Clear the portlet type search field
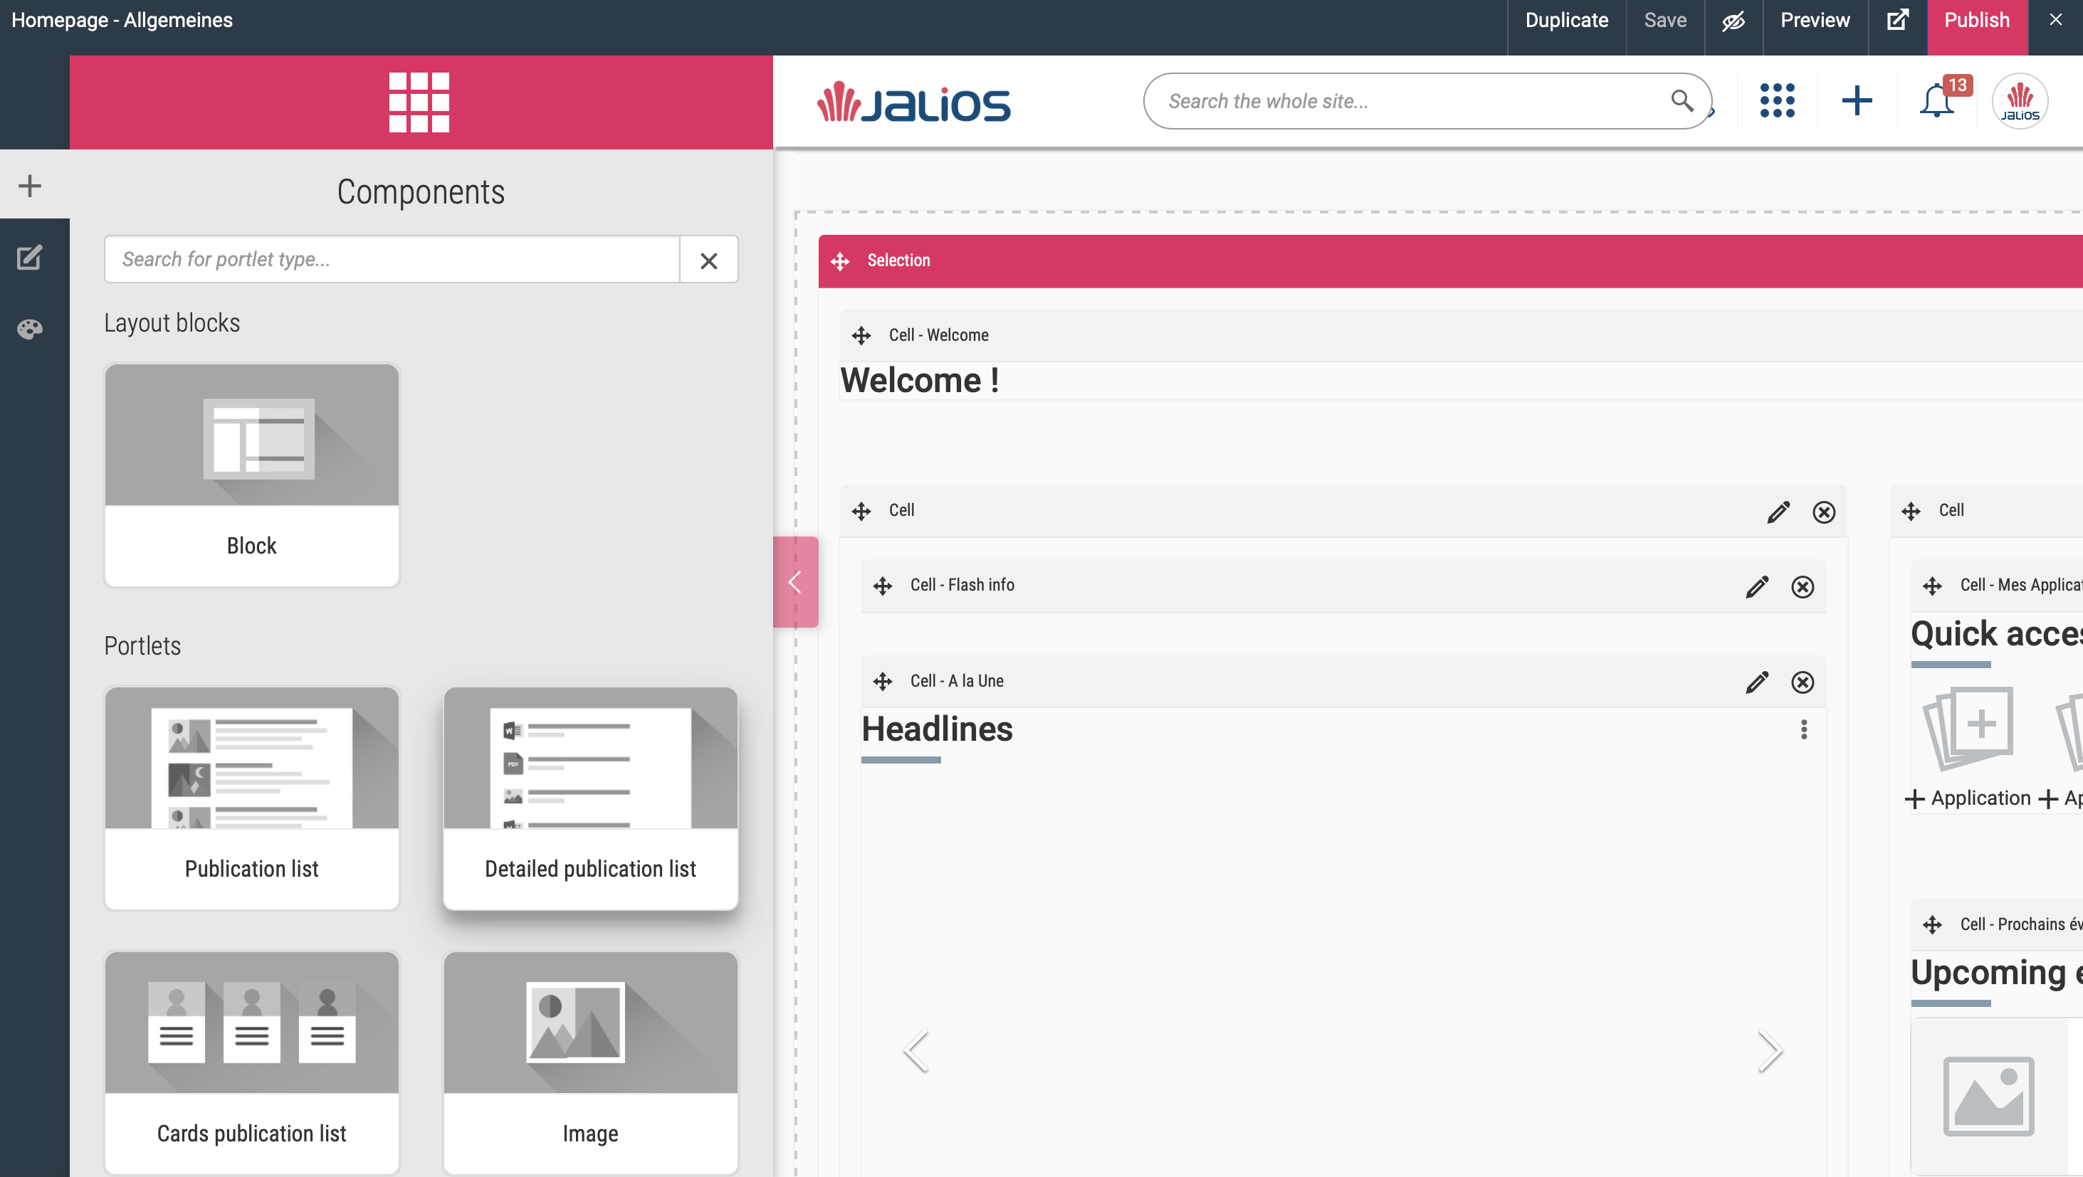Image resolution: width=2083 pixels, height=1177 pixels. [x=708, y=260]
